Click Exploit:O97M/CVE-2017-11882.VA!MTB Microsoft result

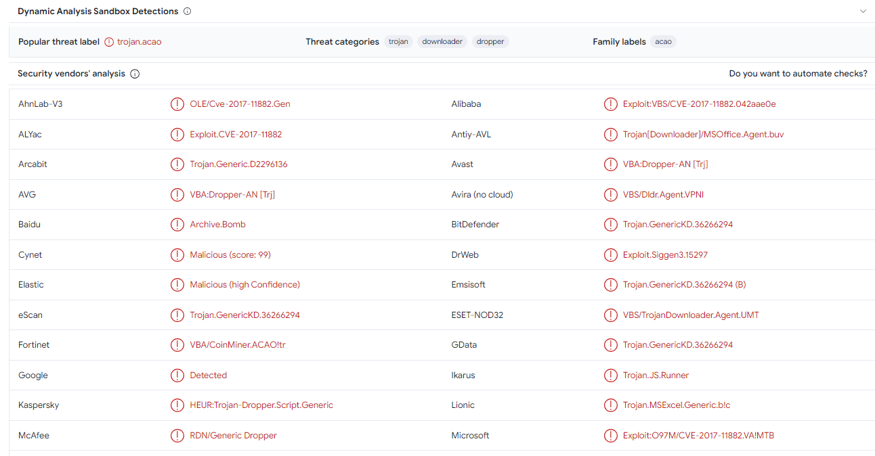click(699, 436)
